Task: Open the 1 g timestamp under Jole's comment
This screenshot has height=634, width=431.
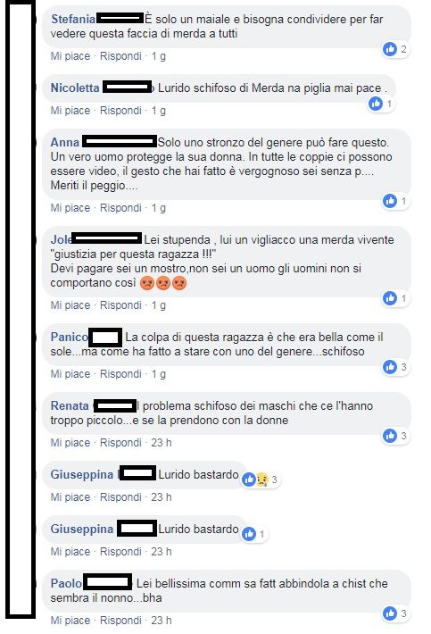Action: [158, 305]
